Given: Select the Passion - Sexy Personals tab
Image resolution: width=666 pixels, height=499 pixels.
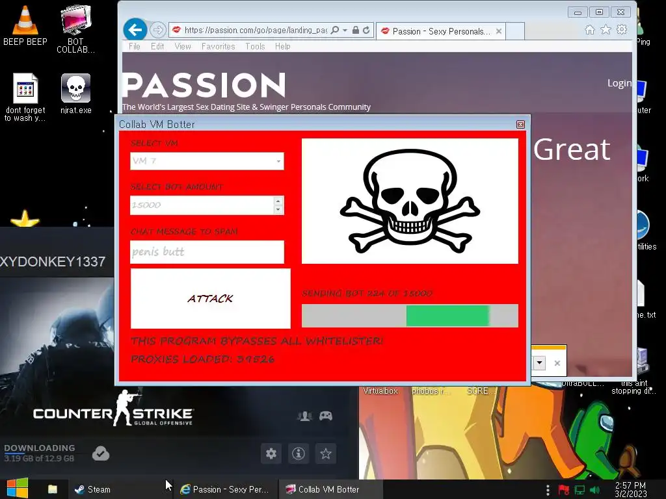Looking at the screenshot, I should pyautogui.click(x=441, y=31).
